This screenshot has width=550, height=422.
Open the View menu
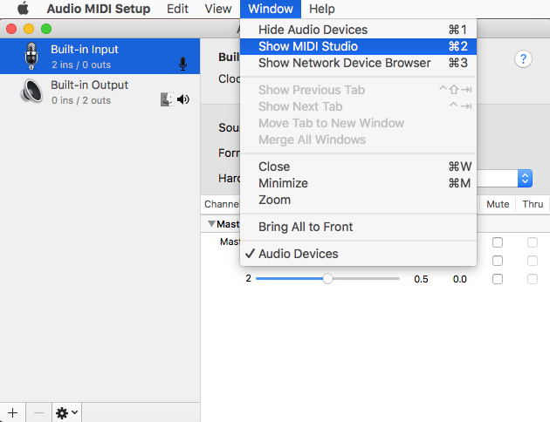pos(218,9)
